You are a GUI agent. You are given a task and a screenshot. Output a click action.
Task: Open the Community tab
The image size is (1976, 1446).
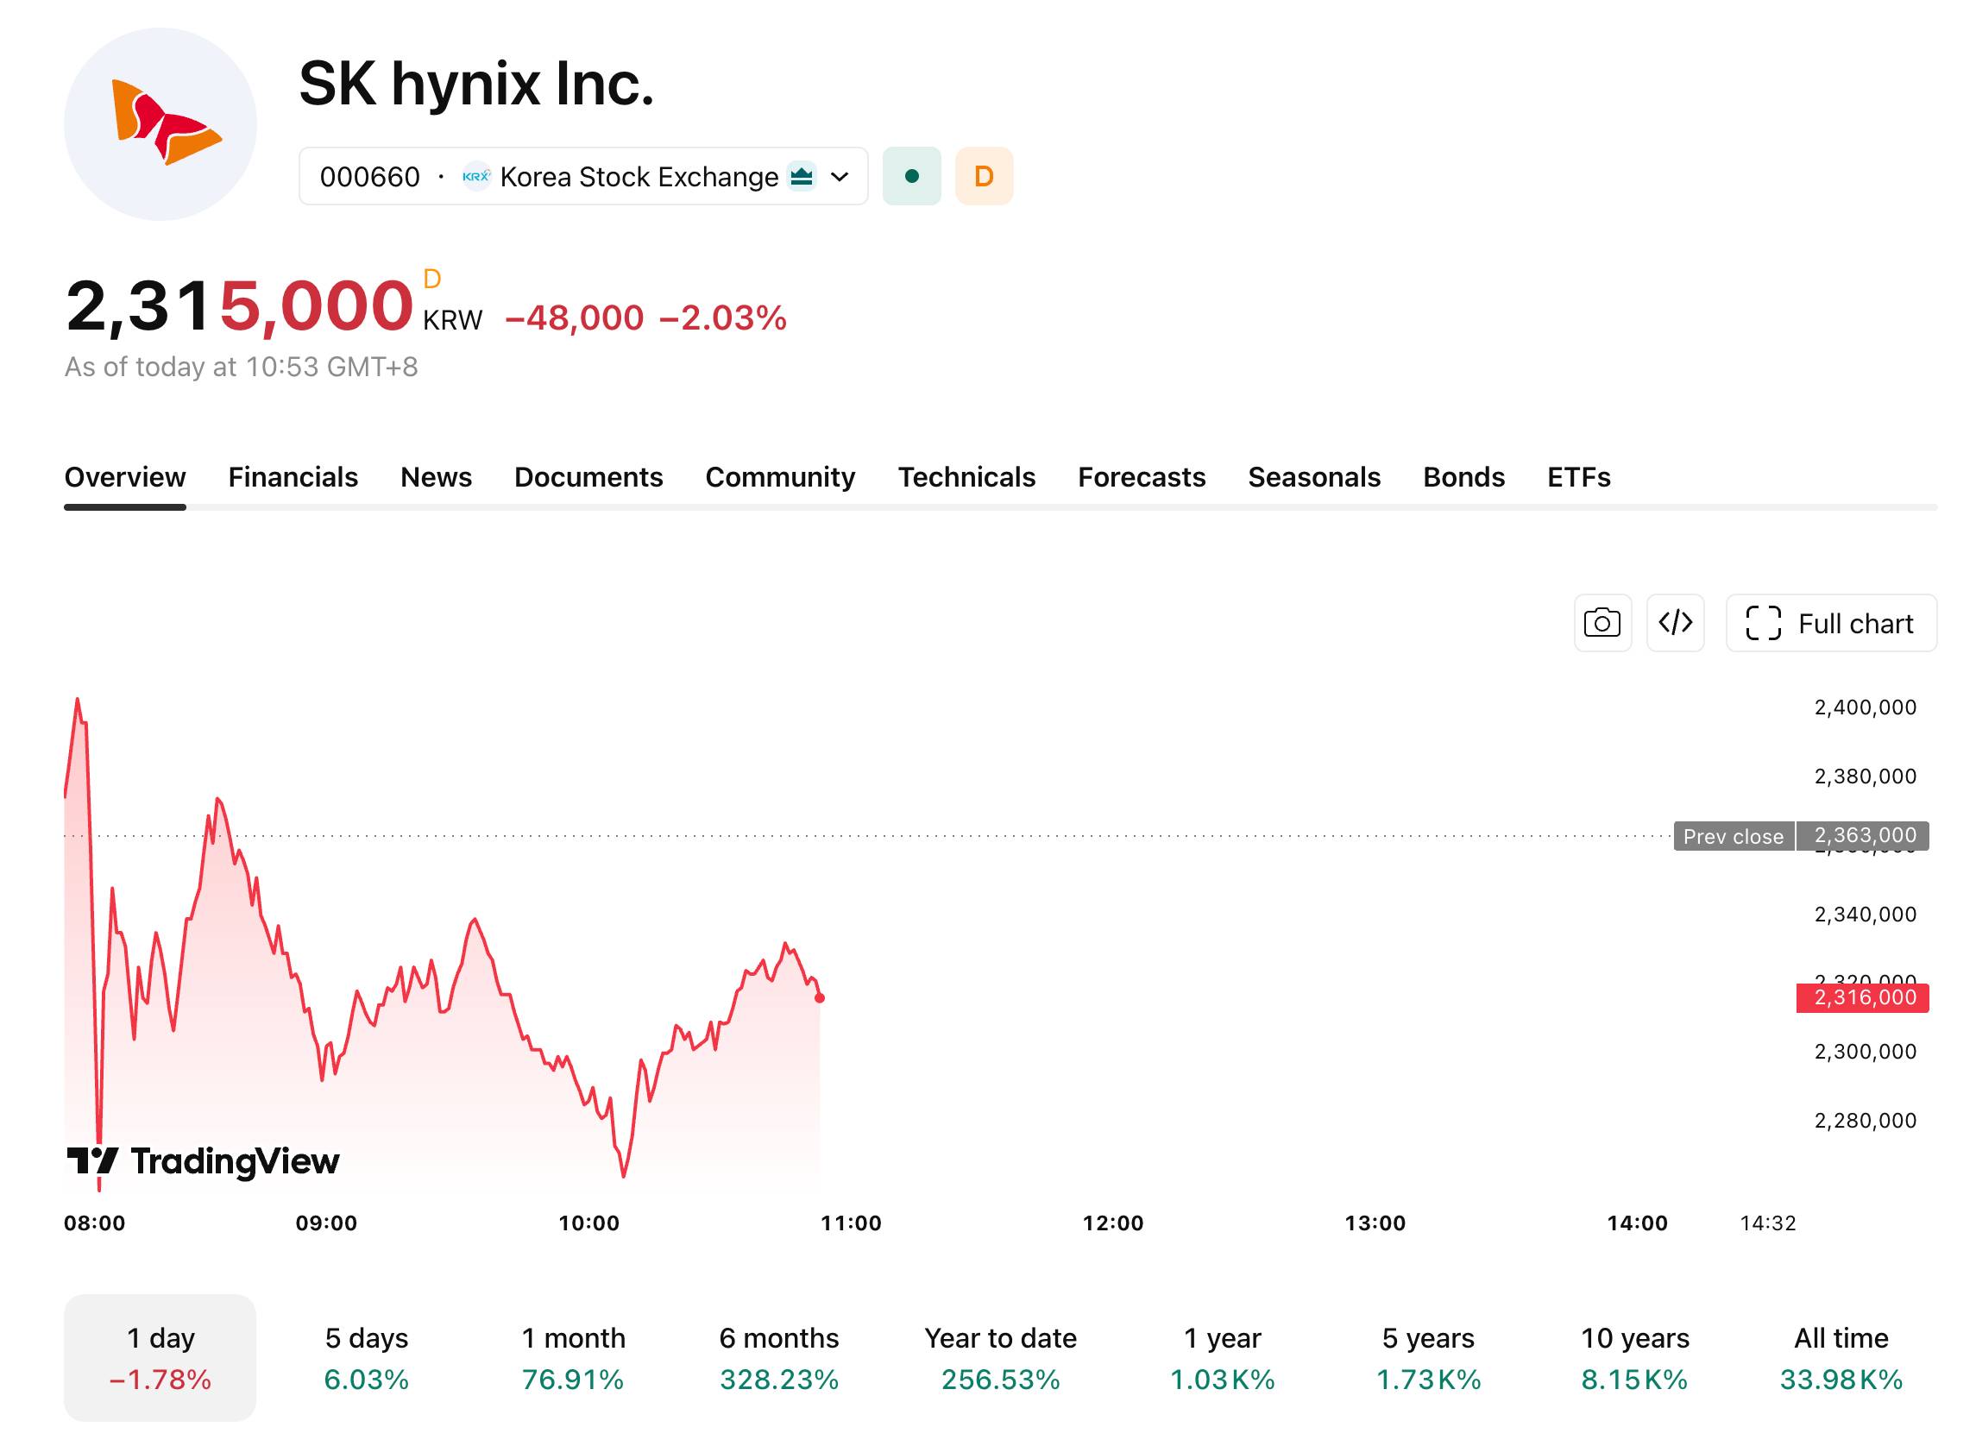click(780, 477)
